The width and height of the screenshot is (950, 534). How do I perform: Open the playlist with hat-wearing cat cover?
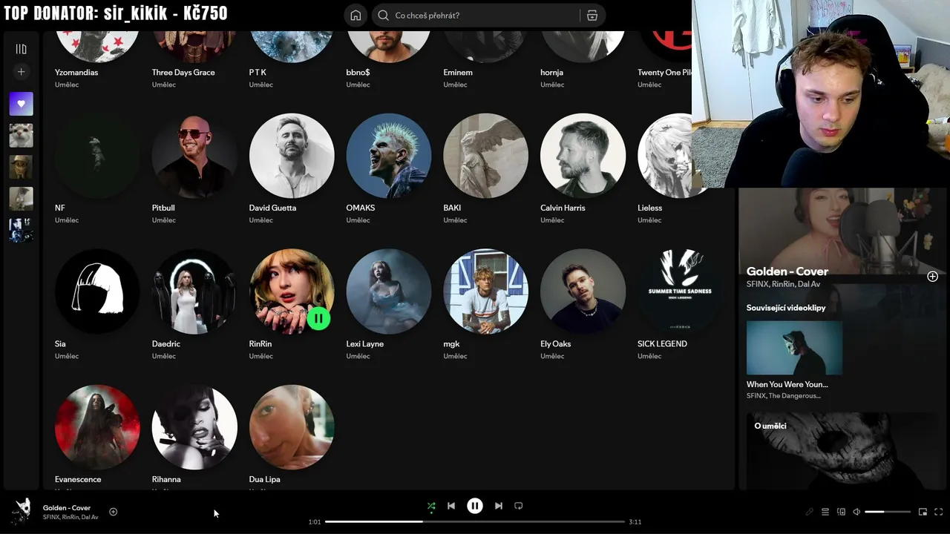pos(21,167)
